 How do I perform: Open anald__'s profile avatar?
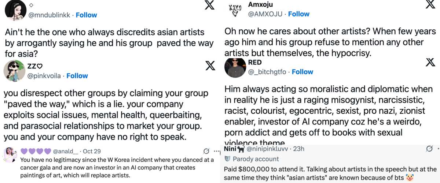[11, 155]
